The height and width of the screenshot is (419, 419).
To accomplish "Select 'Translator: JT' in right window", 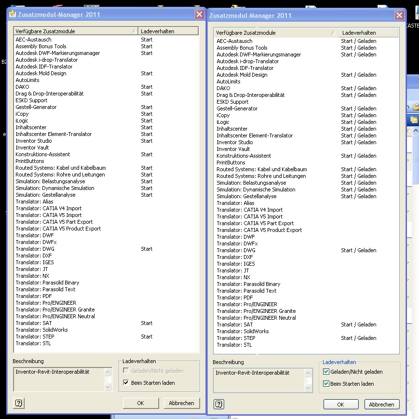I will tap(233, 270).
